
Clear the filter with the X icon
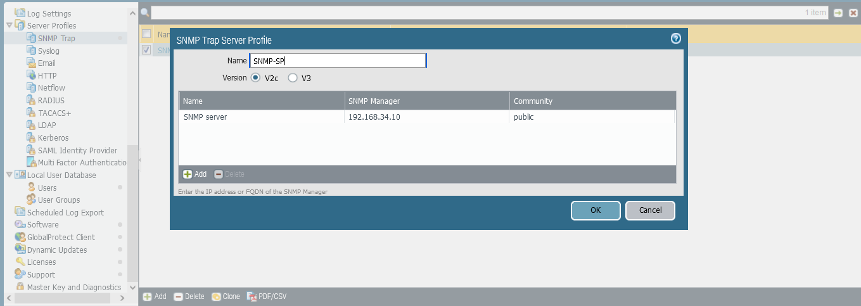coord(853,13)
